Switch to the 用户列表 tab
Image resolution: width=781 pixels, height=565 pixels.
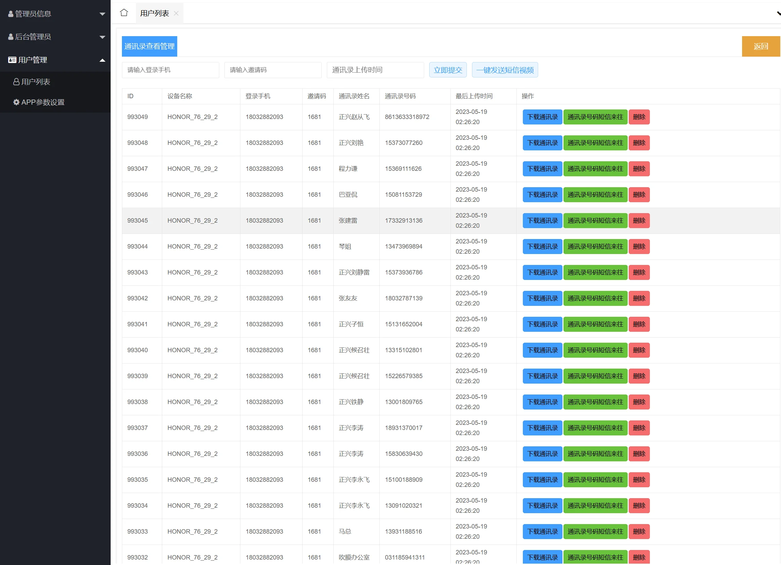(x=154, y=13)
